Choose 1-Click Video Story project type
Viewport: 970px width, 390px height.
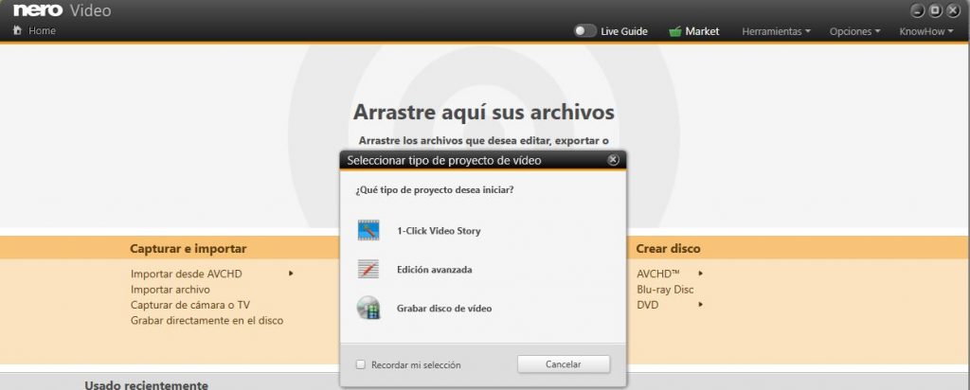coord(439,231)
